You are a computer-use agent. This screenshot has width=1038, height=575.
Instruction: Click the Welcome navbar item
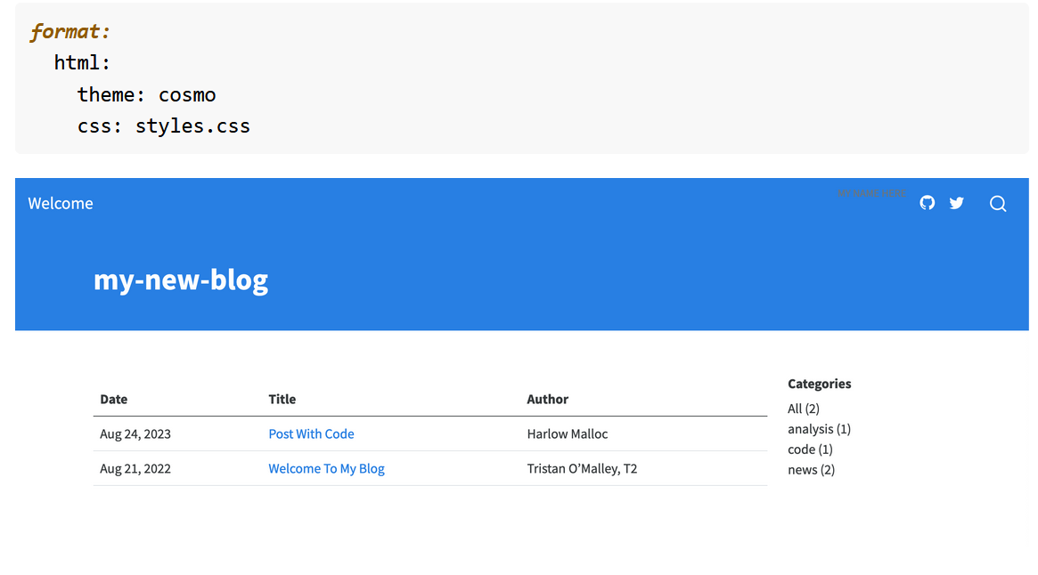coord(61,204)
